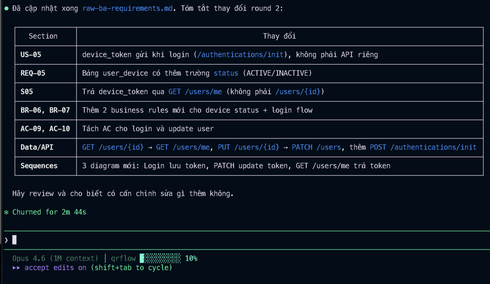Click POST /authentications/init in Data/API row
The height and width of the screenshot is (284, 490).
point(423,147)
